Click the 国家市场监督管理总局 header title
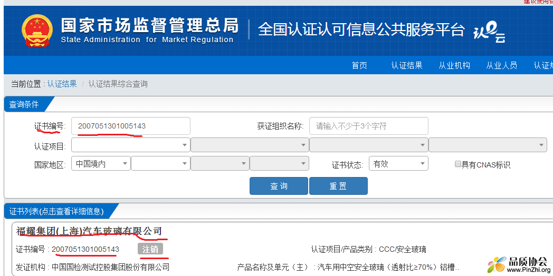The image size is (553, 276). (x=150, y=25)
